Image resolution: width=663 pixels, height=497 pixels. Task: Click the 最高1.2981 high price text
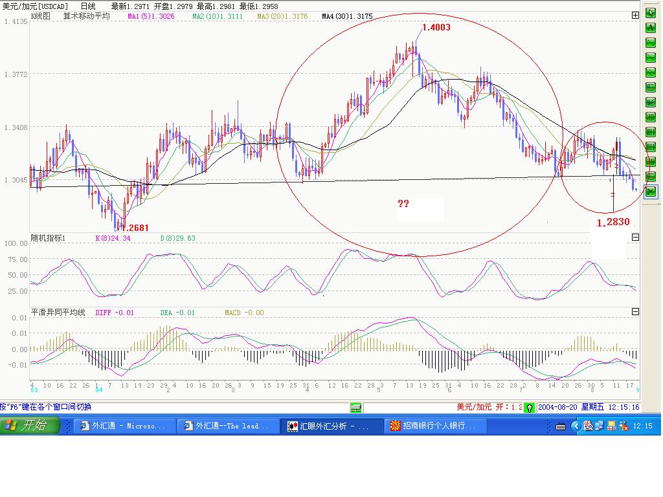point(216,6)
